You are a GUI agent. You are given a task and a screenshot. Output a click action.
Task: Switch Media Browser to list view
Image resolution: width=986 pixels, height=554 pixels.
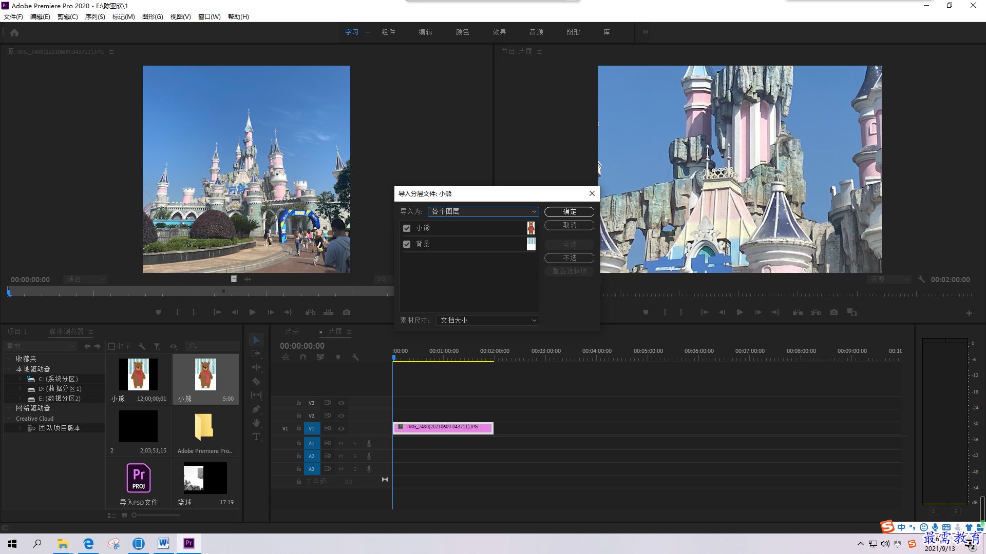[111, 516]
